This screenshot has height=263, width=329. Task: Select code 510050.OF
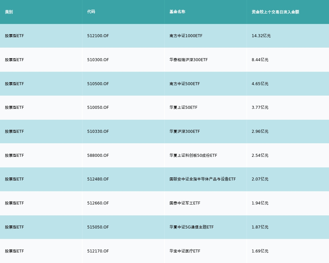coord(98,108)
